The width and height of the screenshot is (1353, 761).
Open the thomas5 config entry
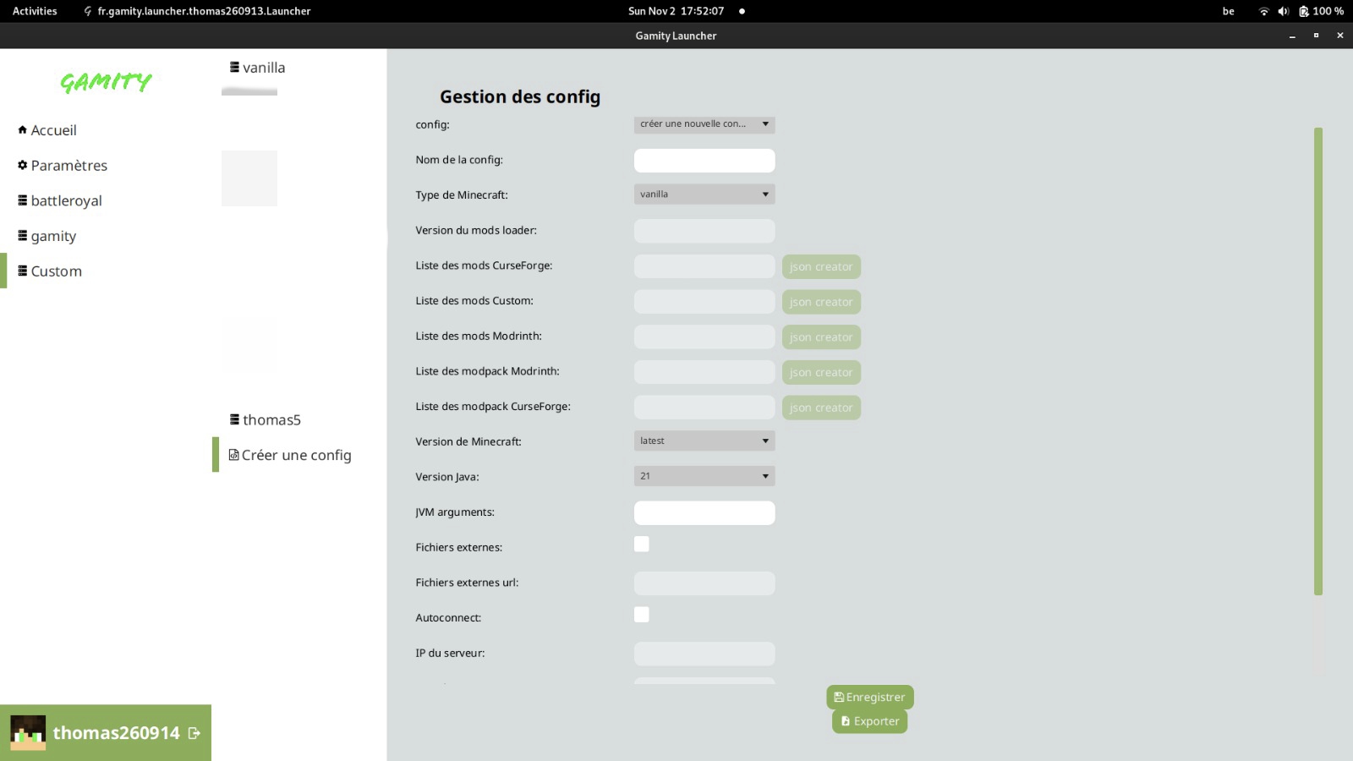pos(271,420)
